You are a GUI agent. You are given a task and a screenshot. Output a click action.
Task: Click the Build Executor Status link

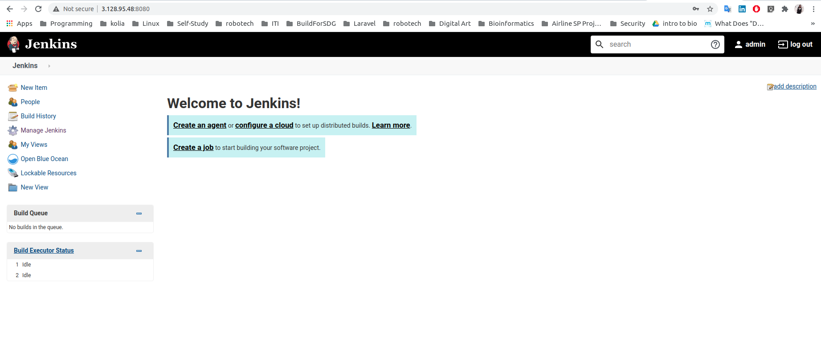click(44, 250)
